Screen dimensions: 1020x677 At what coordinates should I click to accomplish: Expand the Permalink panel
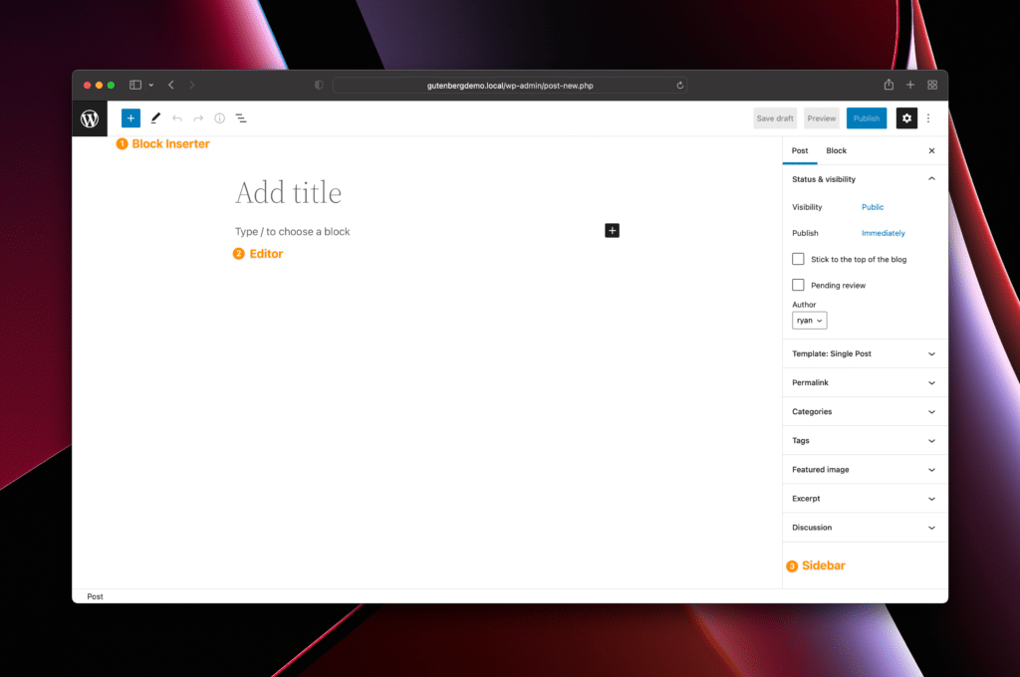point(864,382)
